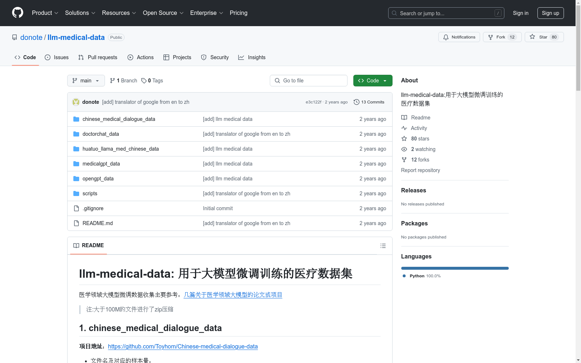581x363 pixels.
Task: Click the Packages heading
Action: pyautogui.click(x=414, y=223)
